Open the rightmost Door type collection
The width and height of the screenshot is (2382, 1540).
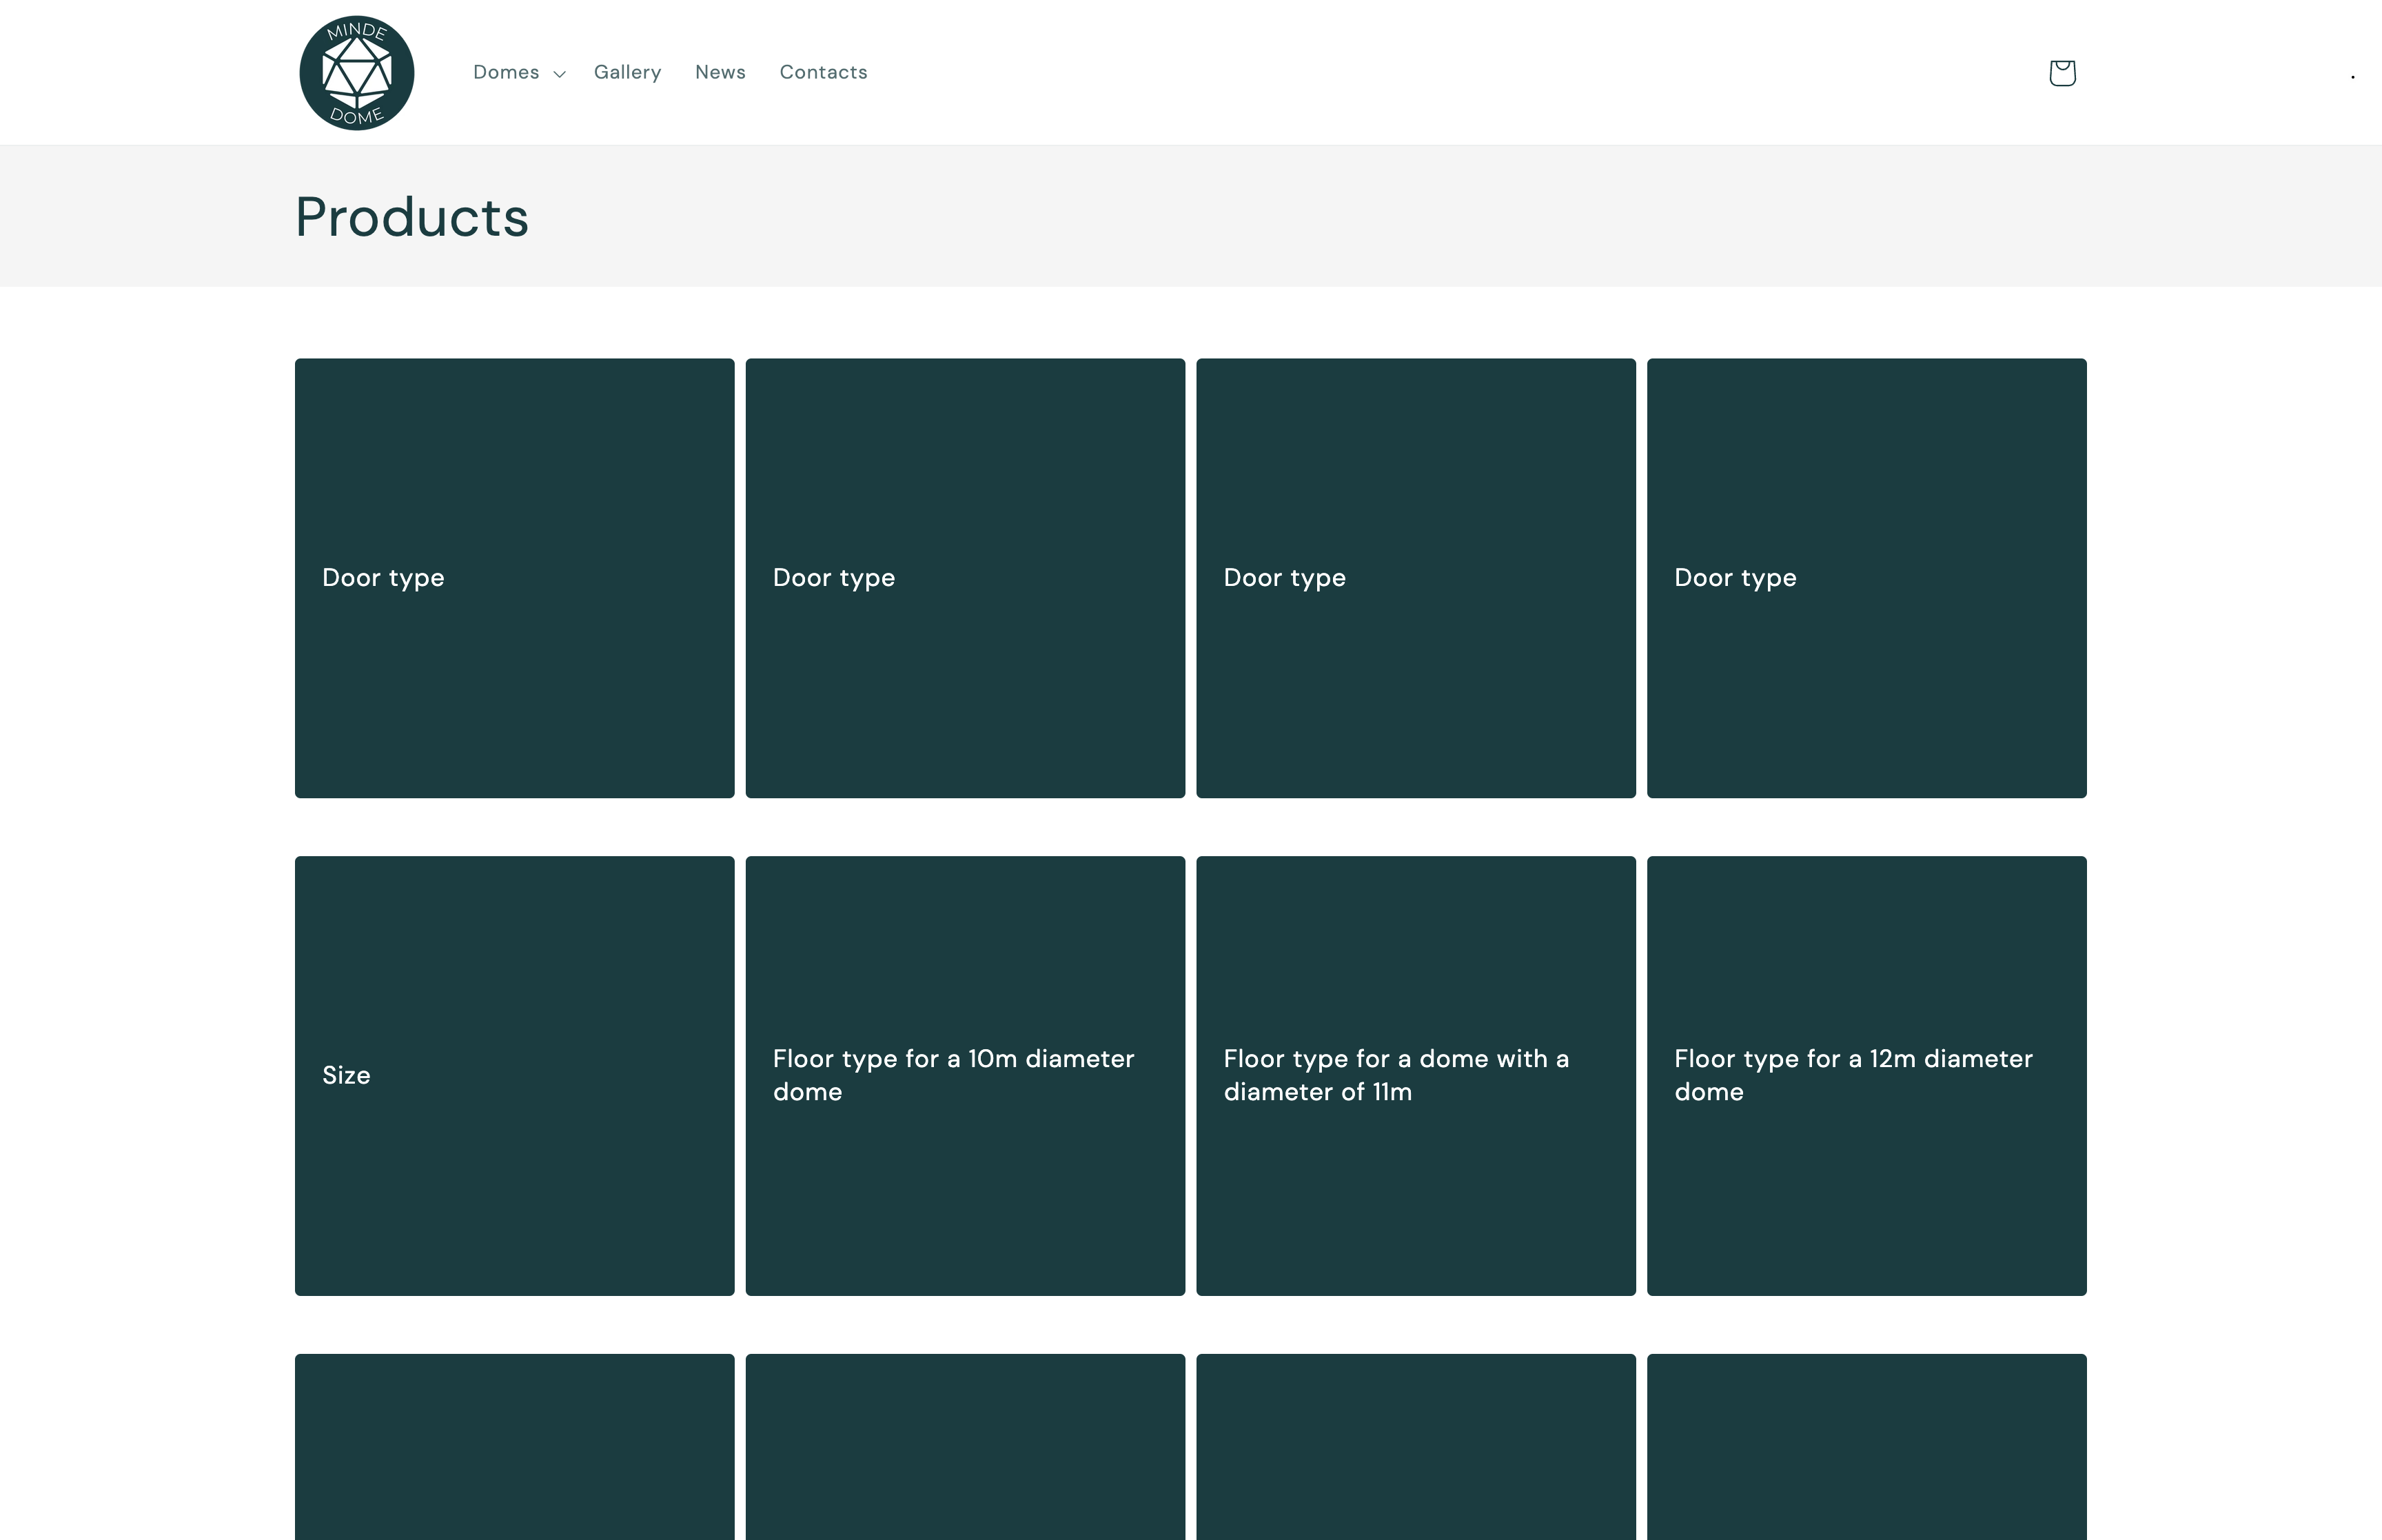1866,577
